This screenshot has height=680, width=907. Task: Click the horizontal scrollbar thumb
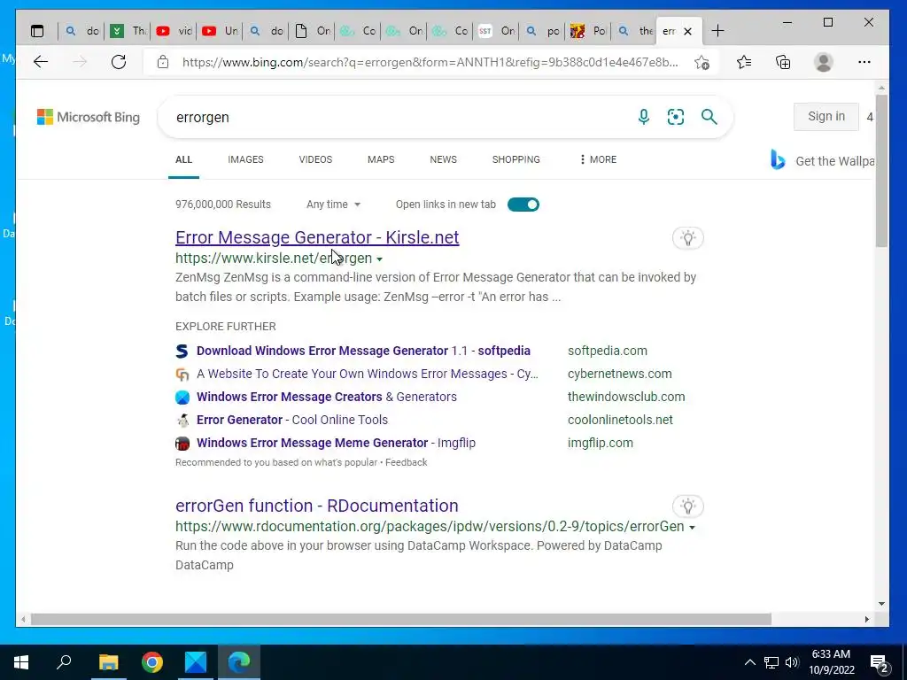pyautogui.click(x=400, y=619)
